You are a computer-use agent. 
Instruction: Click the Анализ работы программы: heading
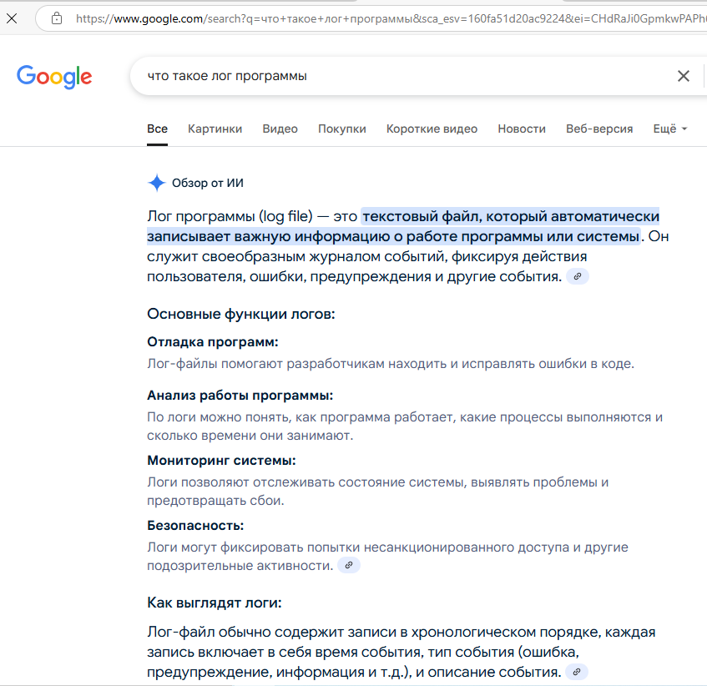coord(240,396)
